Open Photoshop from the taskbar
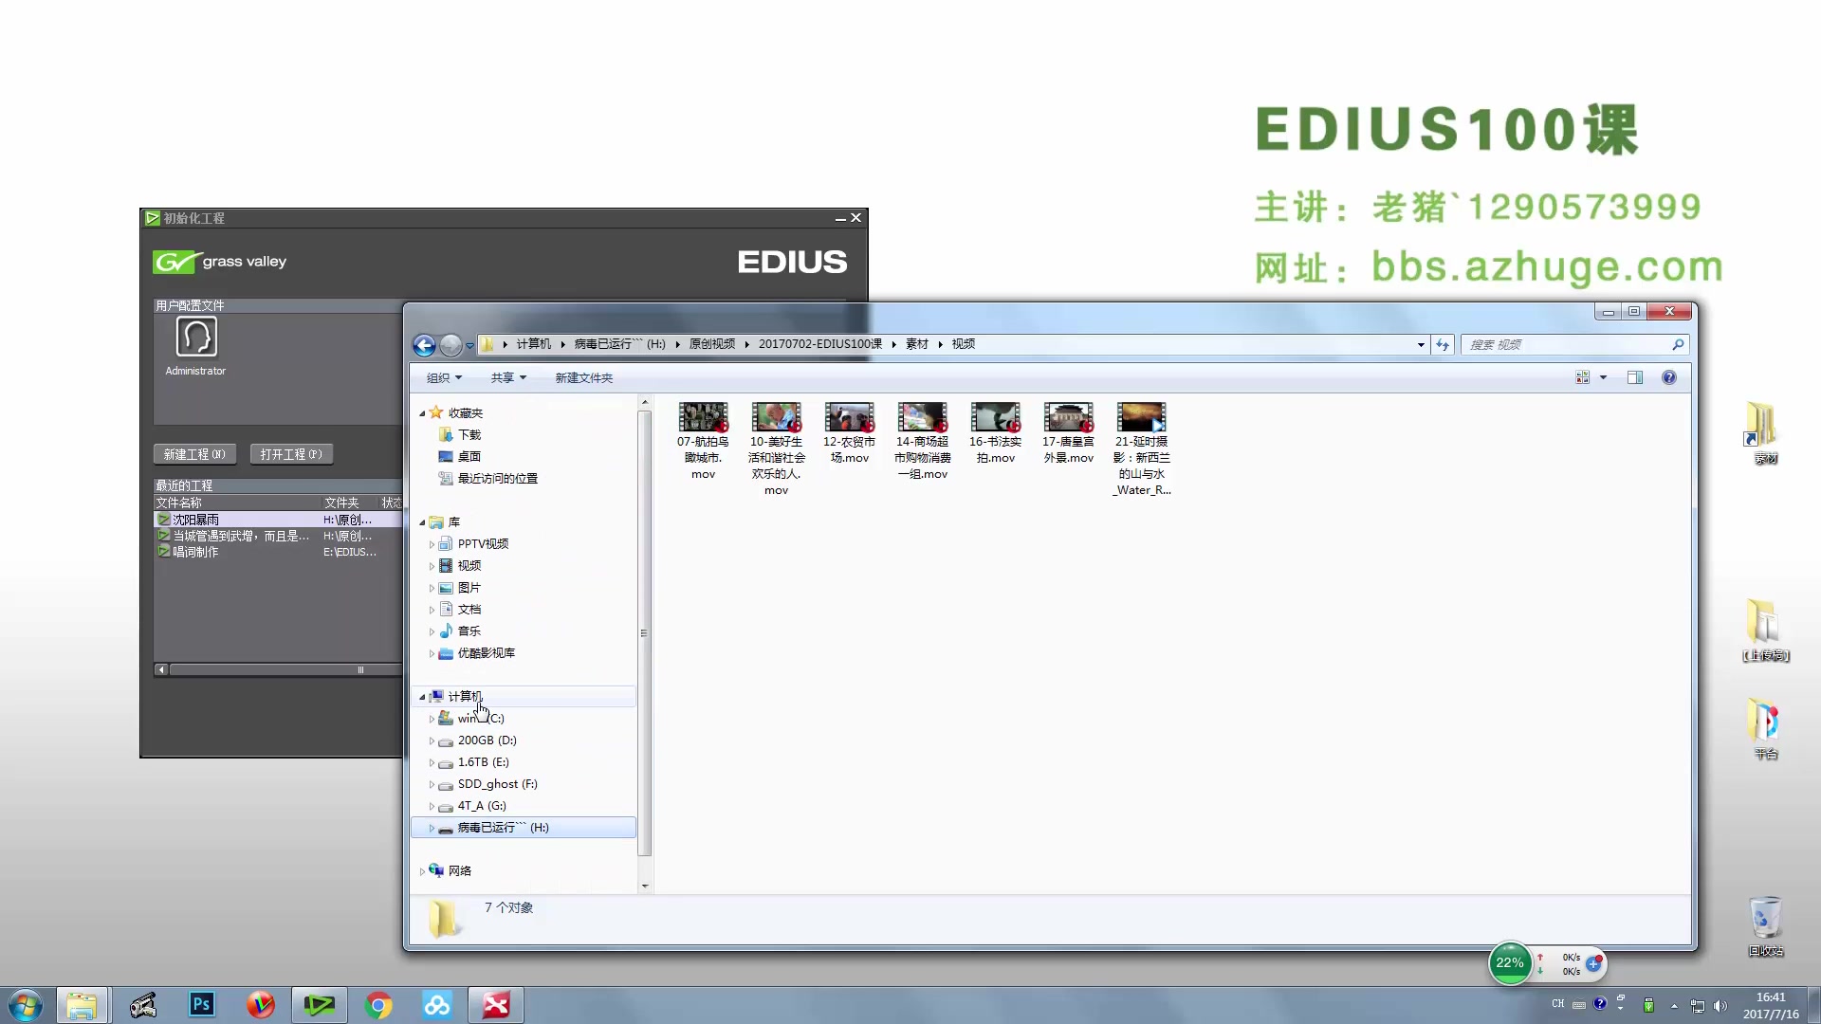Image resolution: width=1821 pixels, height=1024 pixels. (201, 1005)
